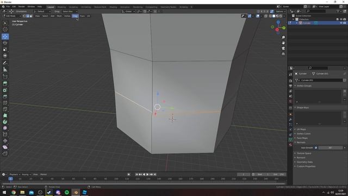Select the Rotate tool in the left toolbar
Viewport: 348px width, 196px height.
point(5,43)
